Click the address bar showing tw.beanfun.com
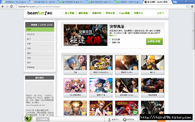 (x=100, y=6)
